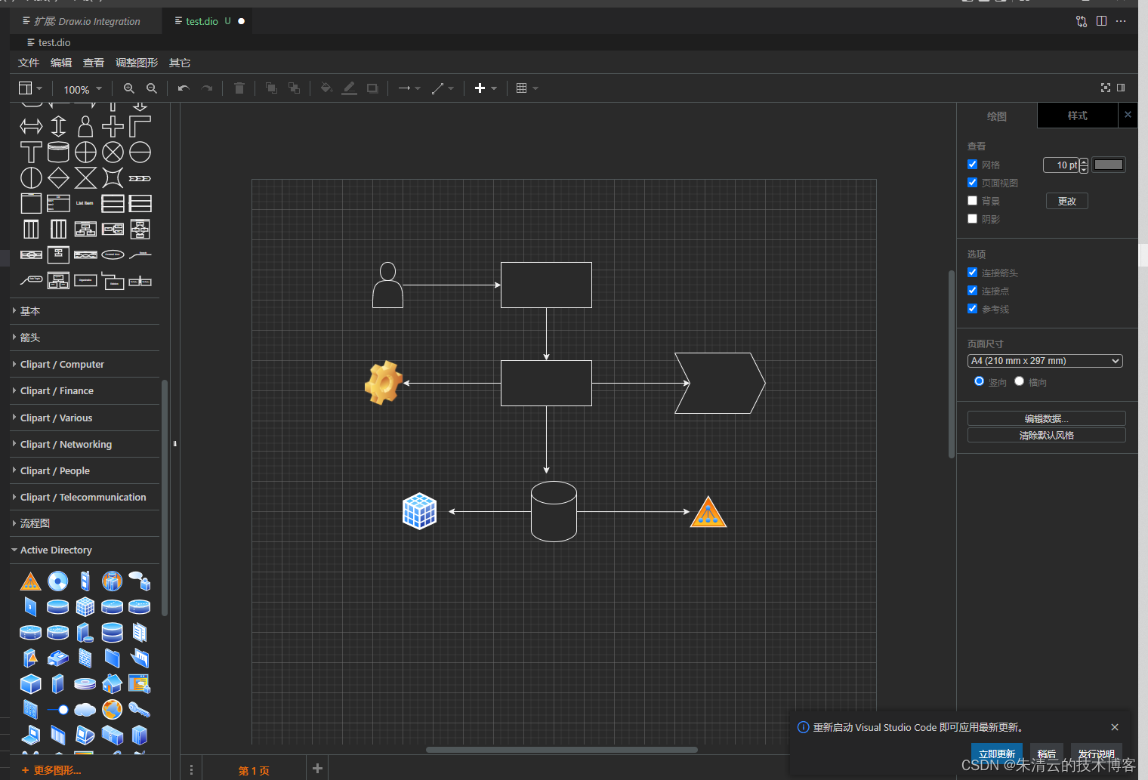Open the view layout dropdown in toolbar
The image size is (1148, 780).
(30, 88)
